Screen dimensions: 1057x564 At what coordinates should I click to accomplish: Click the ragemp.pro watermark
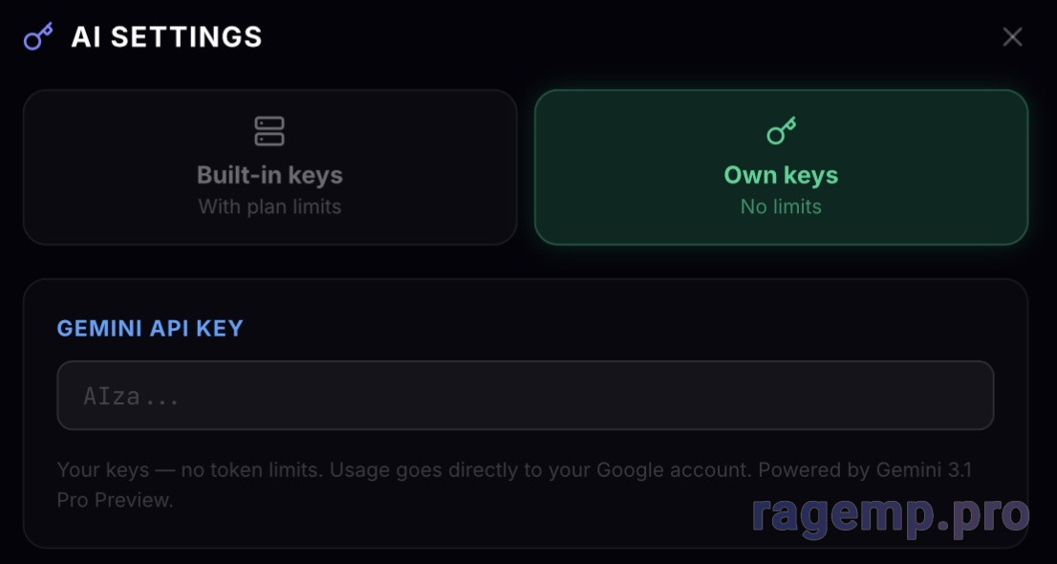890,514
